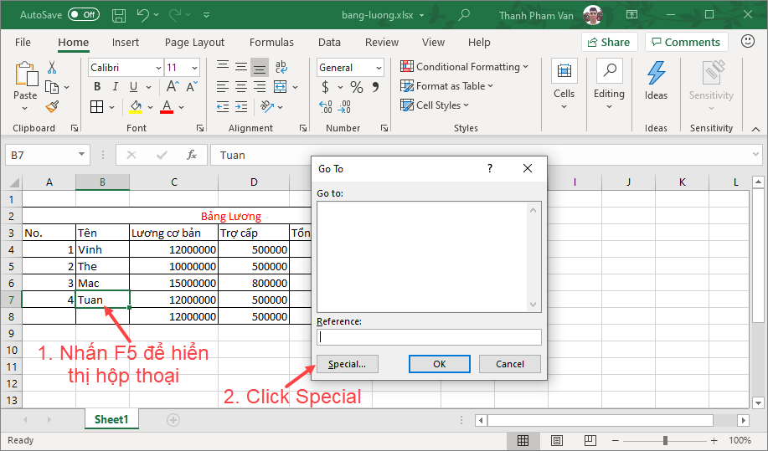Open the Orientation text-angle tool
This screenshot has height=451, width=768.
pos(267,106)
